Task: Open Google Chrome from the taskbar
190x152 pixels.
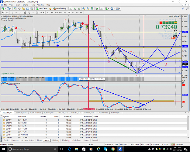Action: coord(113,149)
